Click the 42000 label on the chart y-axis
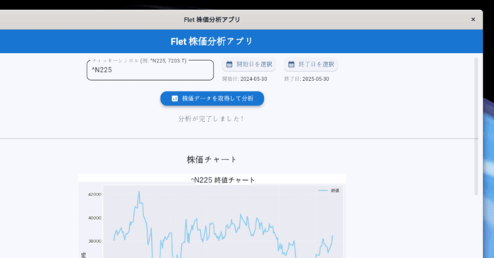Image resolution: width=494 pixels, height=258 pixels. click(94, 194)
